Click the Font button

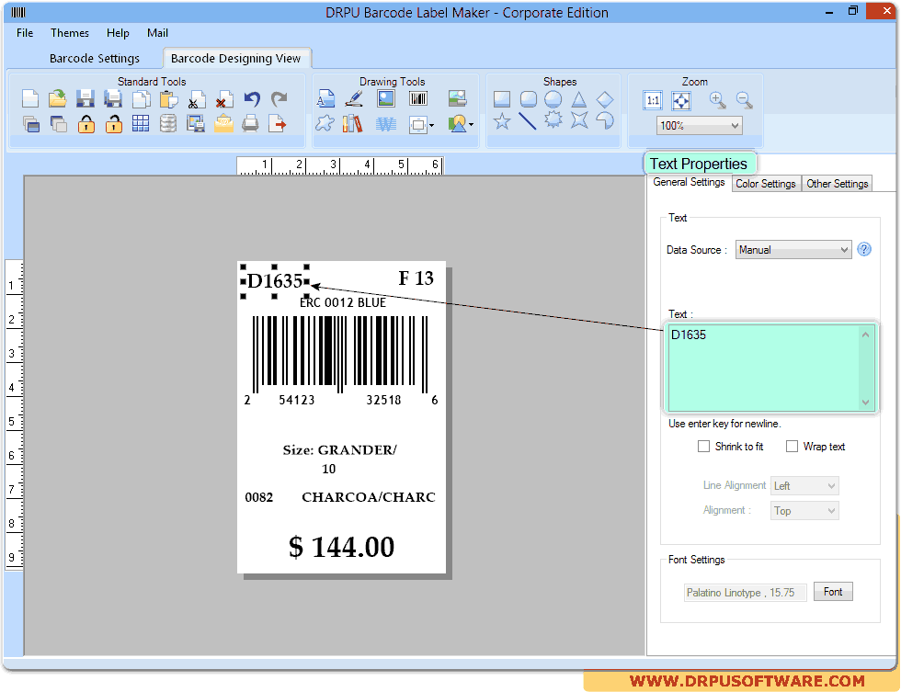833,592
